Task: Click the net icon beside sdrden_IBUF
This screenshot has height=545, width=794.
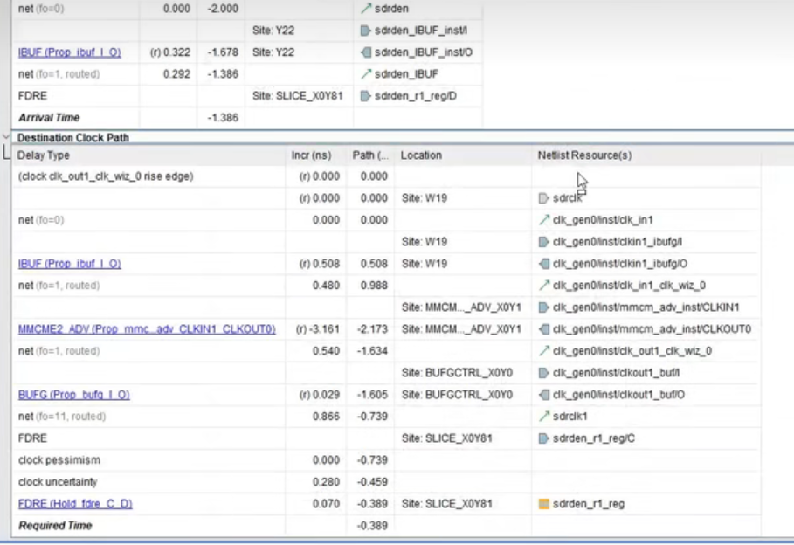Action: [x=366, y=74]
